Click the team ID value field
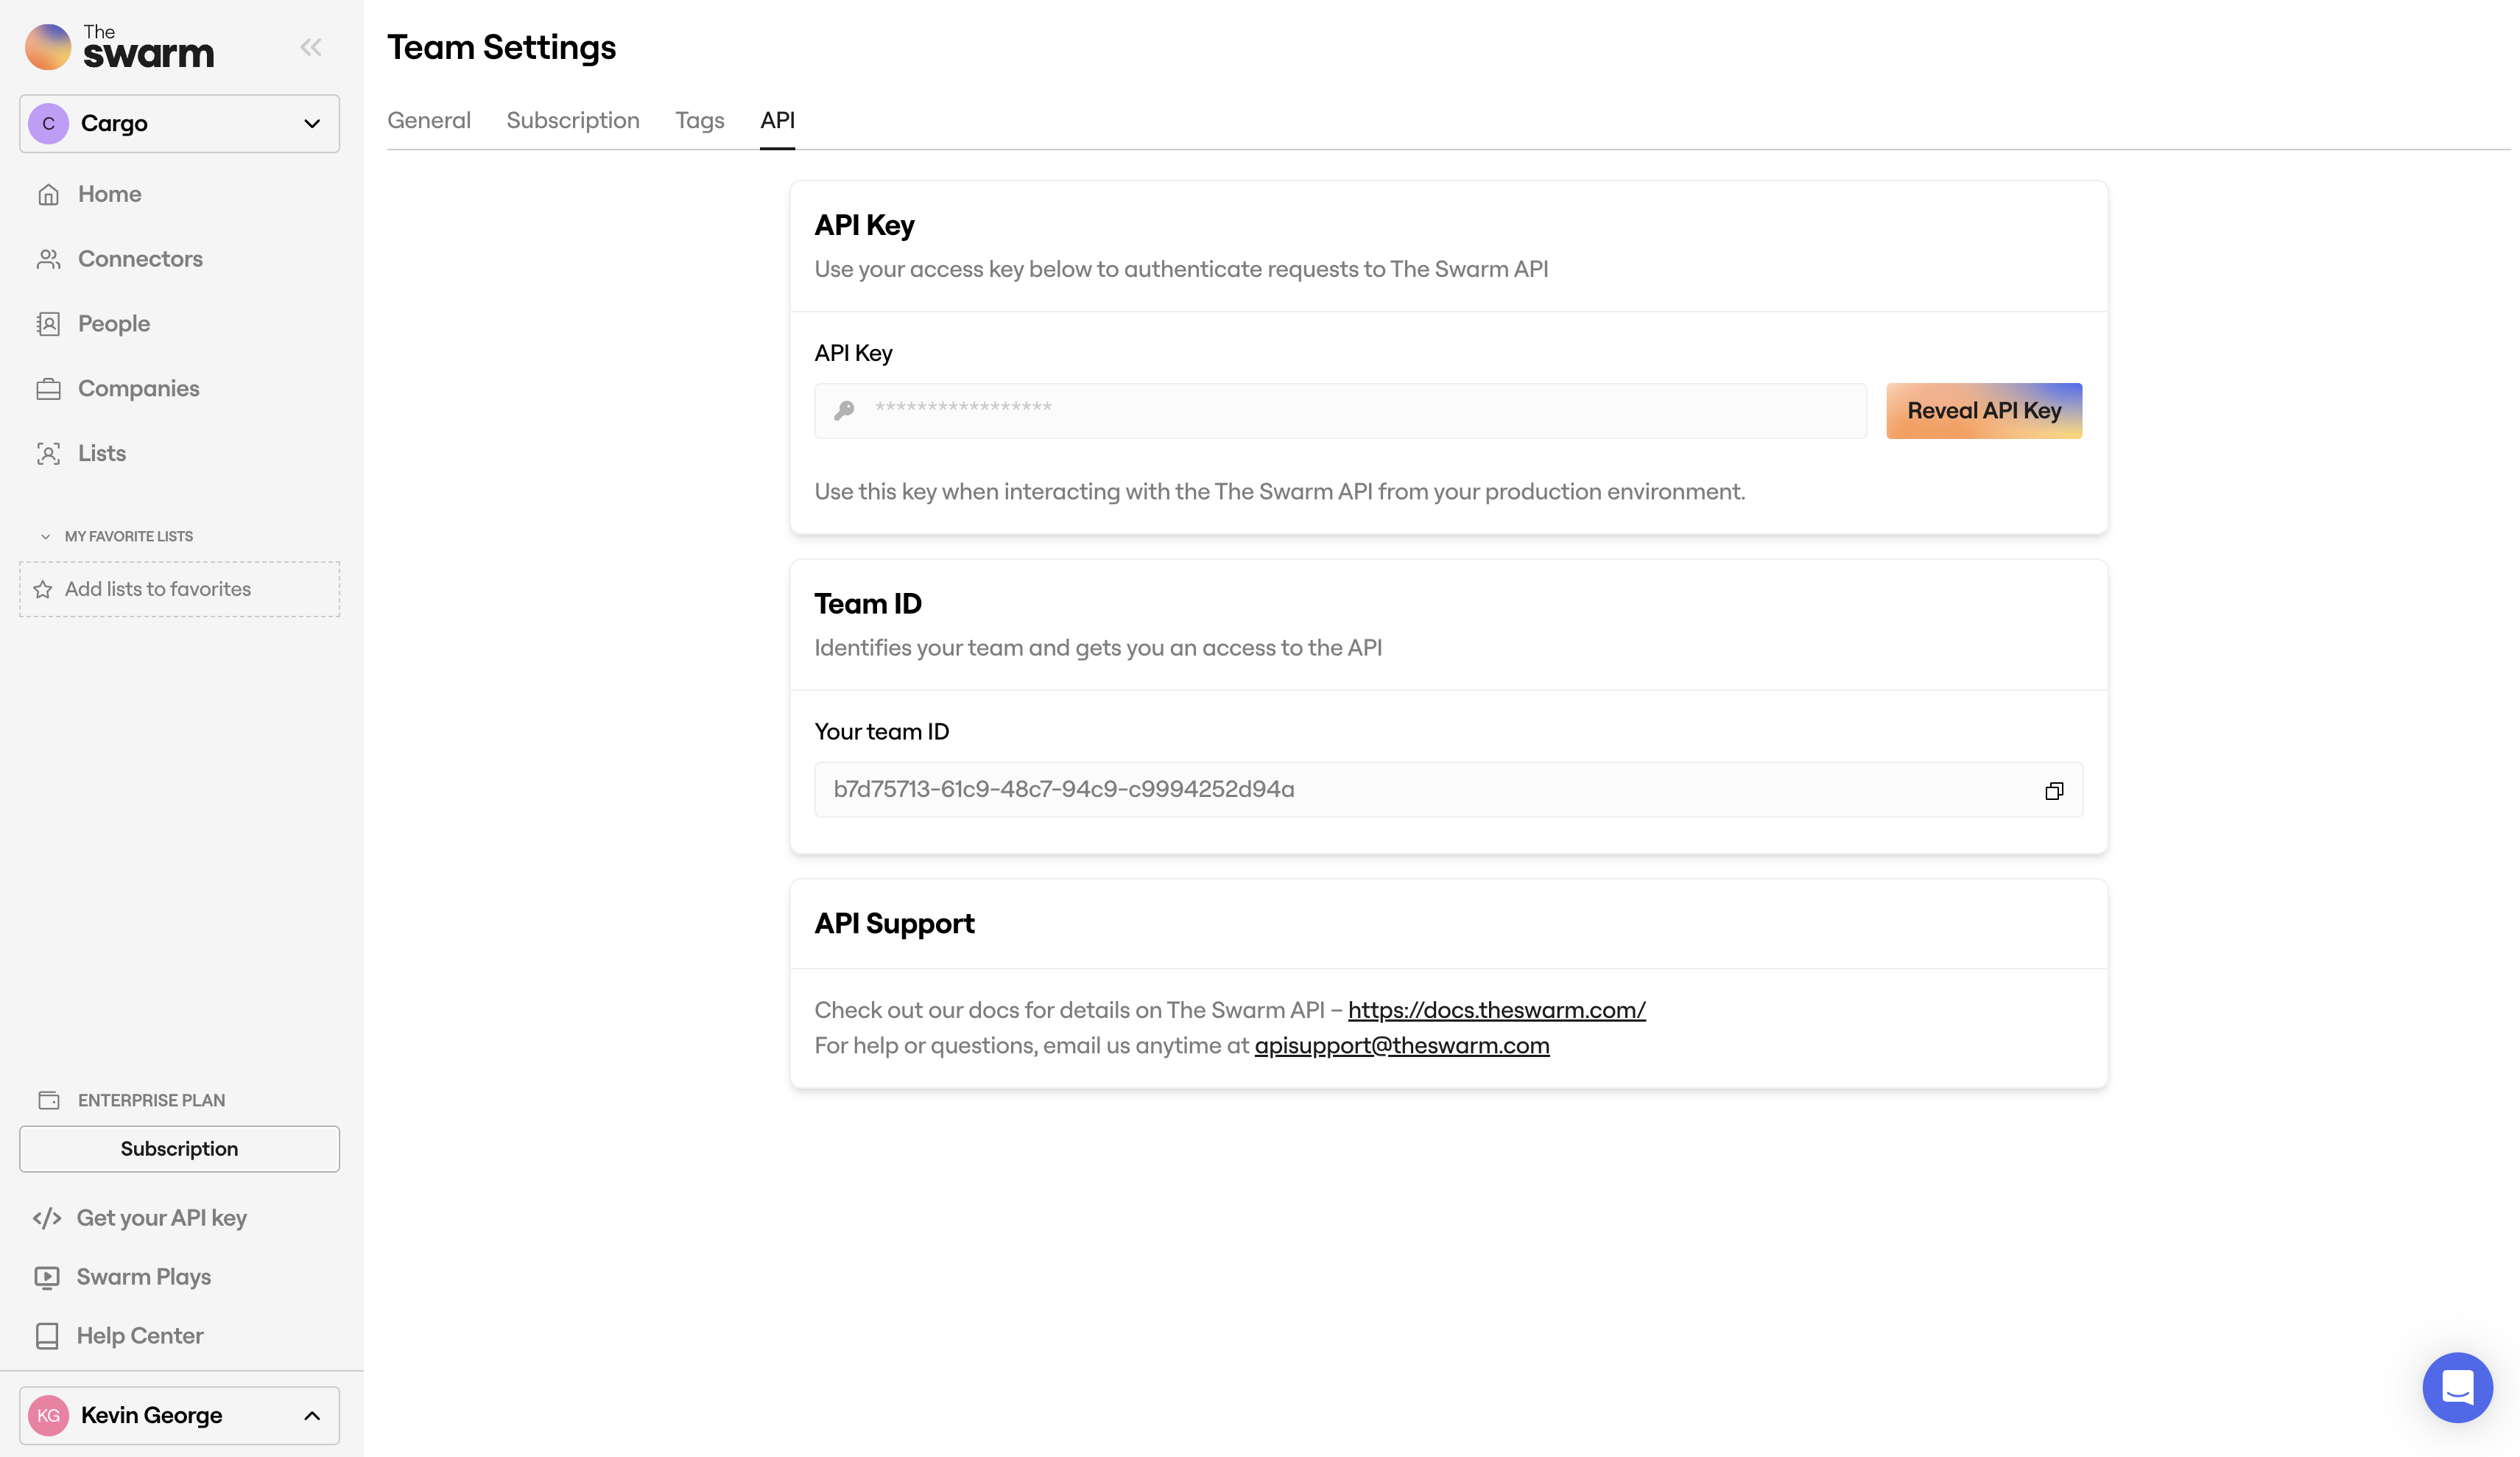2520x1457 pixels. (x=1448, y=789)
